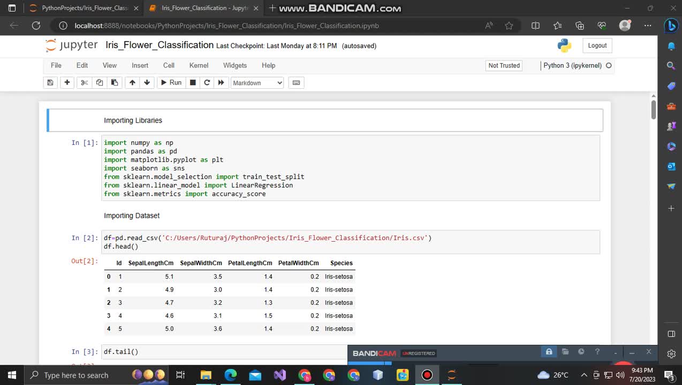
Task: Open the Bing chat sidebar icon
Action: click(671, 25)
